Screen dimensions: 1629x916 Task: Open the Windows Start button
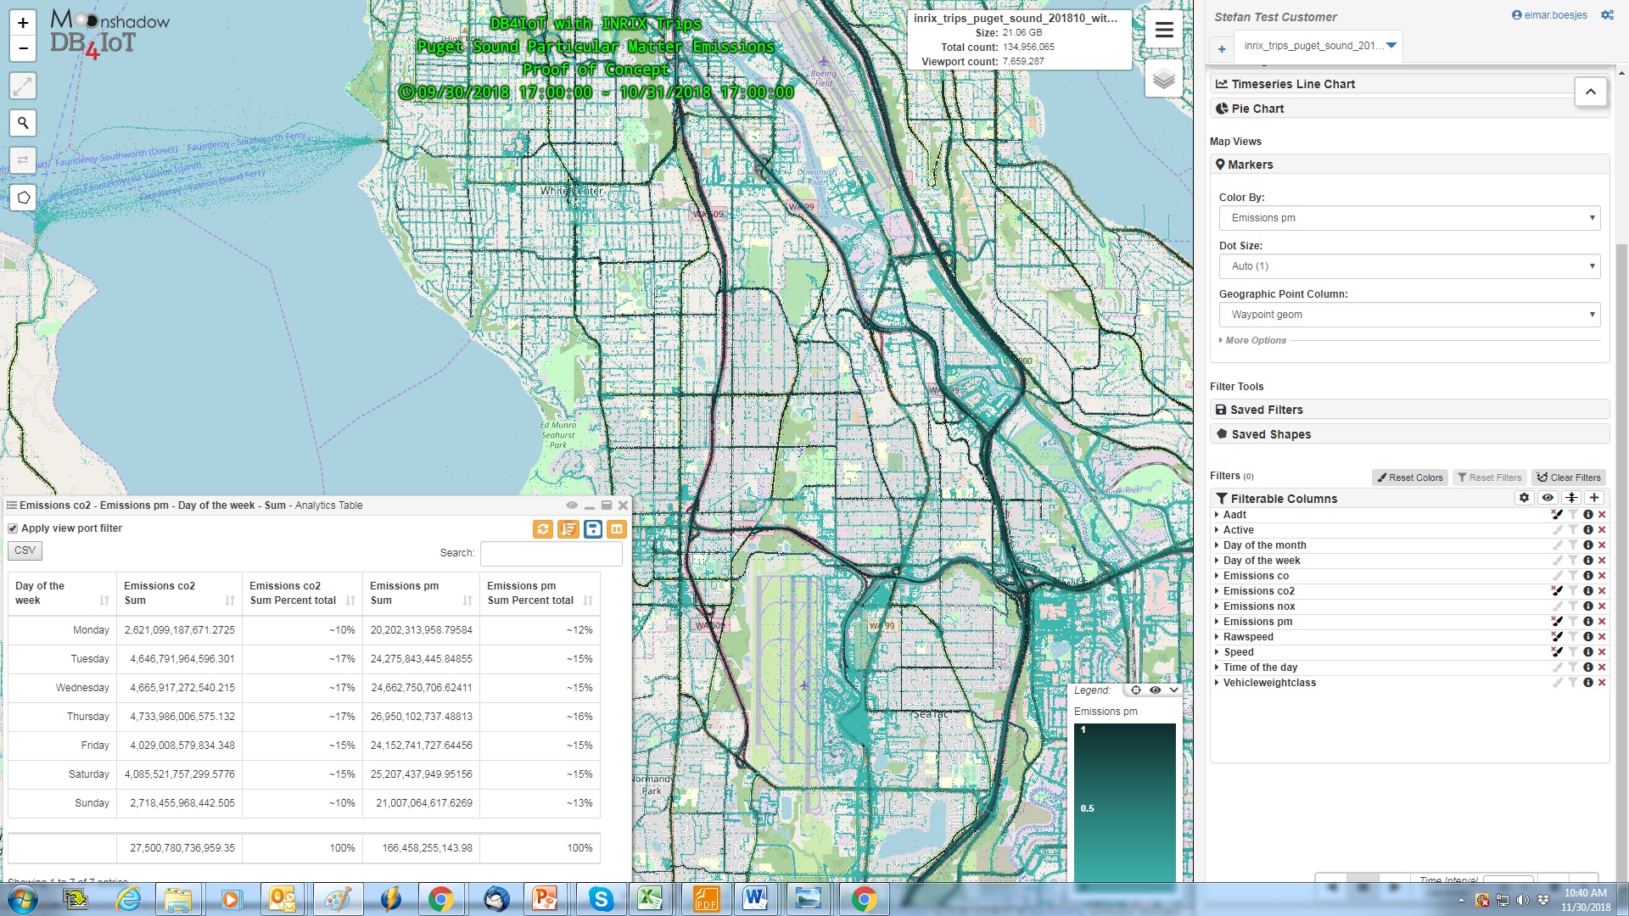tap(22, 899)
